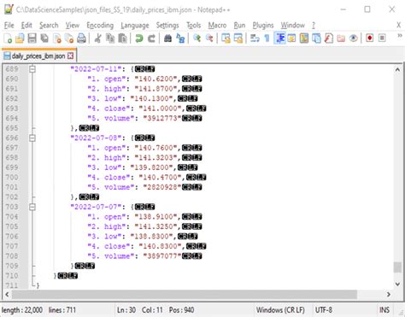Open the ? help menu
This screenshot has height=317, width=405.
coord(314,26)
